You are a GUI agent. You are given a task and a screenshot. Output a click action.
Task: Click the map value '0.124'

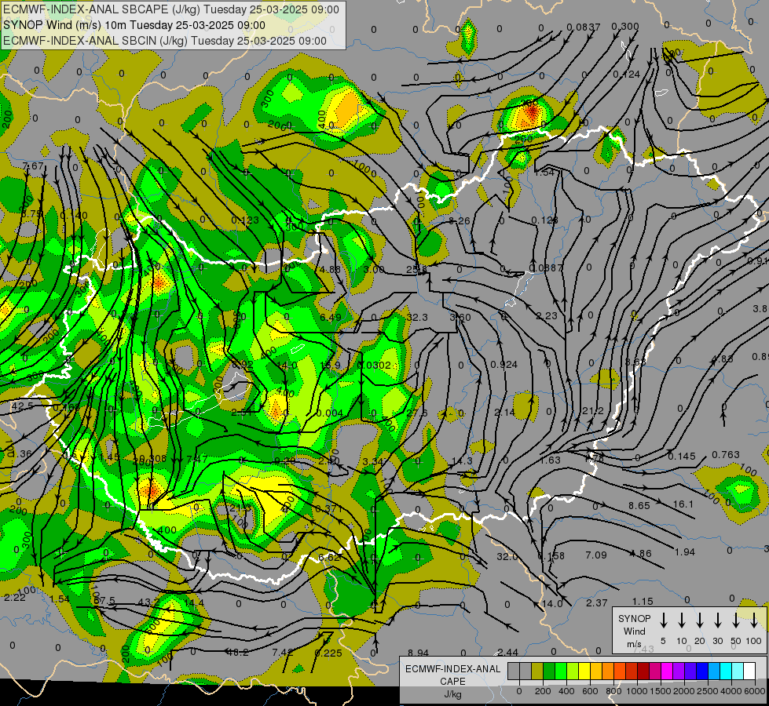(x=626, y=75)
